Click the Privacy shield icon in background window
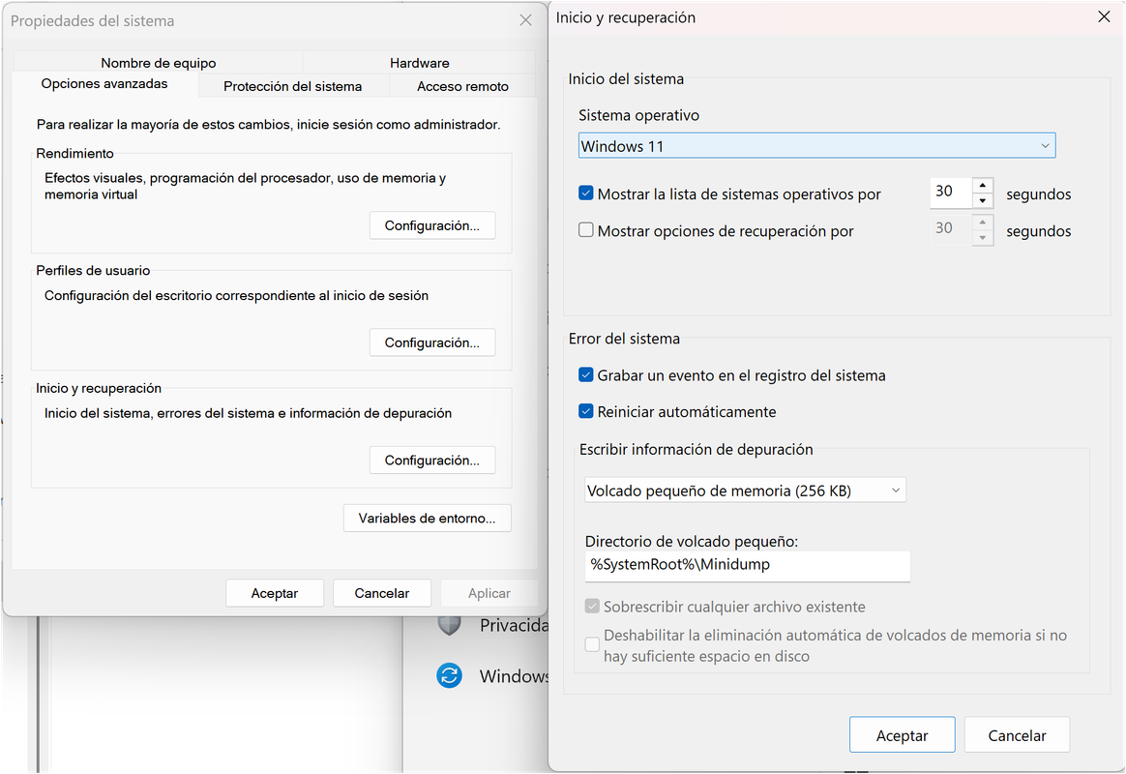The height and width of the screenshot is (774, 1126). (x=450, y=625)
